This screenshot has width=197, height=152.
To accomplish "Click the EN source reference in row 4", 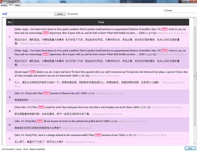I will [110, 93].
